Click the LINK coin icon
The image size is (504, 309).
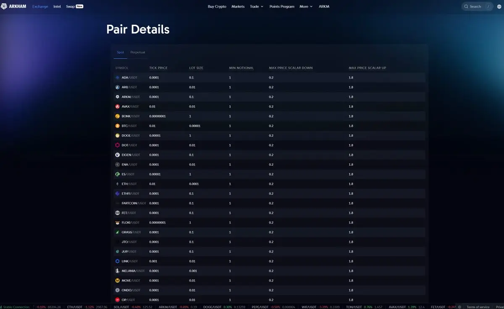tap(118, 261)
